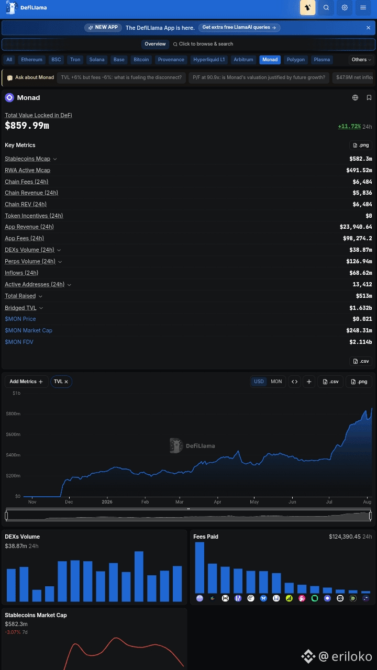
Task: Click the pink protocol icon under Fees Paid
Action: tap(302, 598)
